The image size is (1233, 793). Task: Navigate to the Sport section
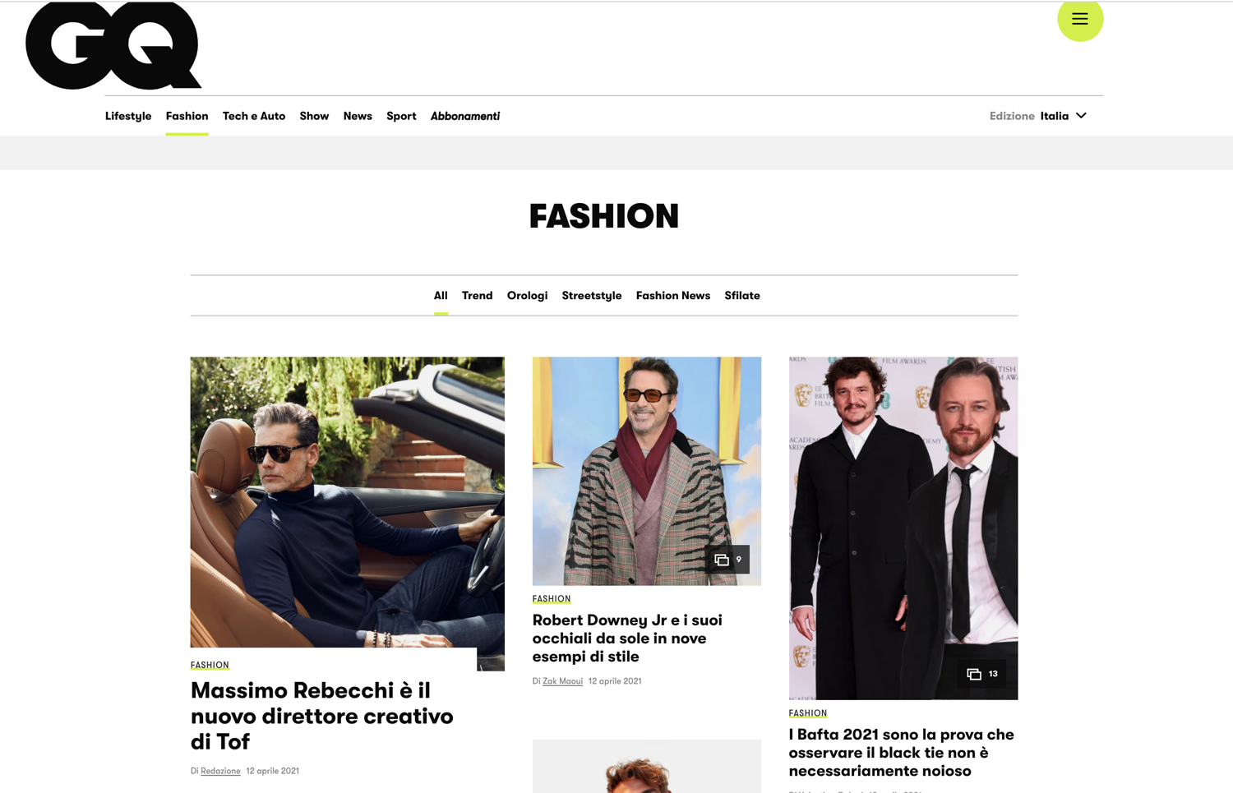pos(401,116)
